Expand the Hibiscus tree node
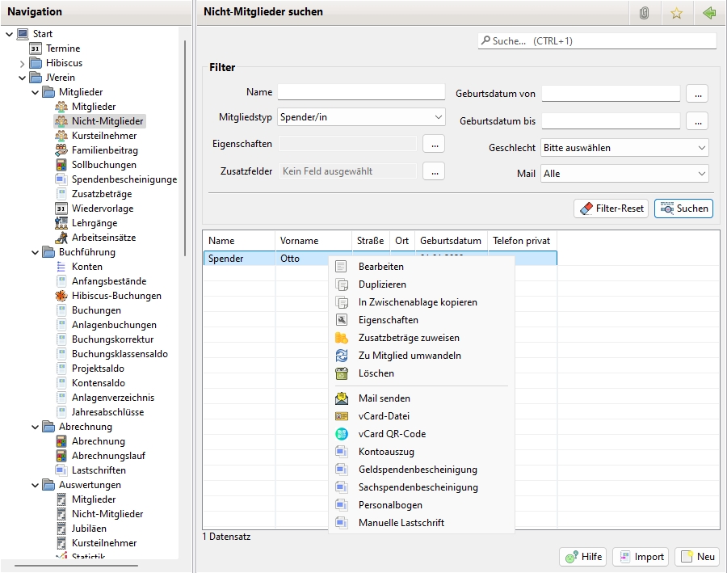This screenshot has height=573, width=727. click(x=22, y=63)
